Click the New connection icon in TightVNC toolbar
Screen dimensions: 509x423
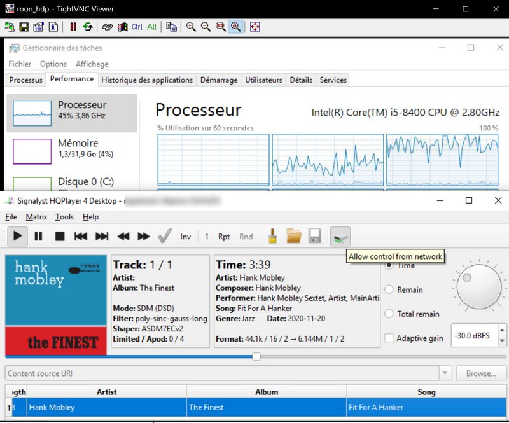10,27
